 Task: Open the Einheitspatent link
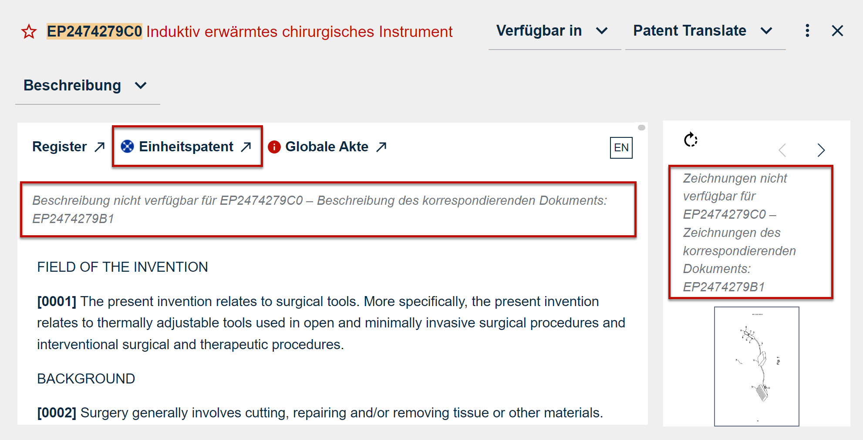coord(186,147)
